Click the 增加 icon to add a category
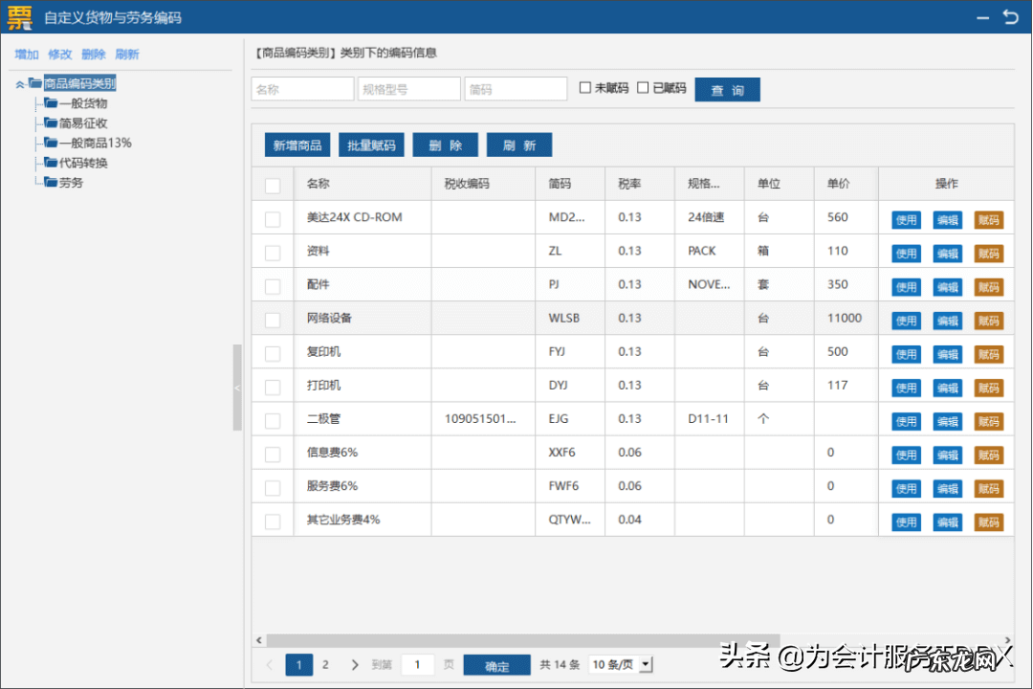The image size is (1033, 689). coord(26,55)
